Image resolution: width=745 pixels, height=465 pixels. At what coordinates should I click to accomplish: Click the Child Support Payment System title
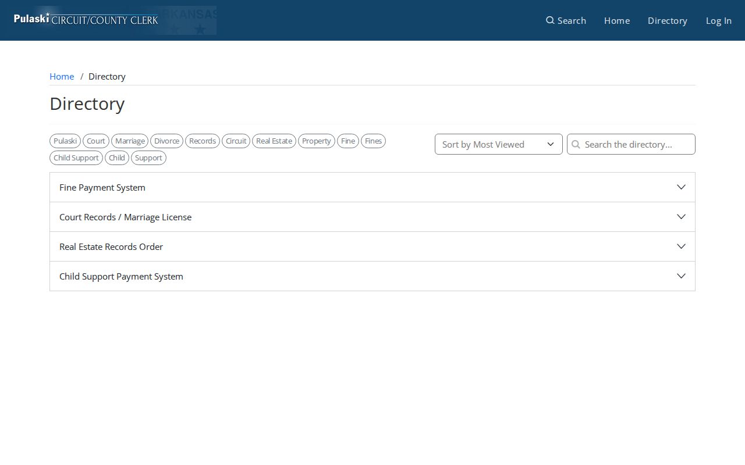click(121, 276)
